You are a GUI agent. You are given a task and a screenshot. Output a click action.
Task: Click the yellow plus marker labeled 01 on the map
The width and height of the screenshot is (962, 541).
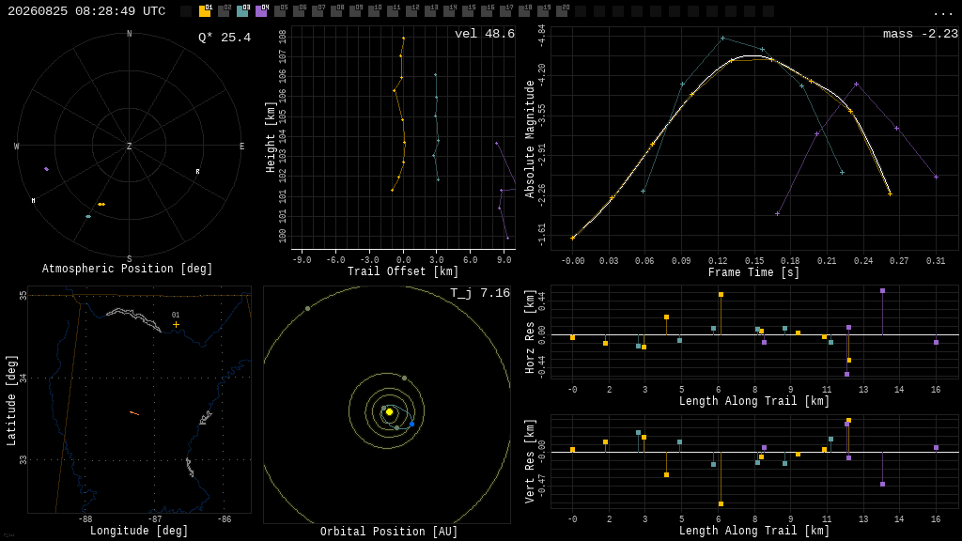pyautogui.click(x=176, y=324)
